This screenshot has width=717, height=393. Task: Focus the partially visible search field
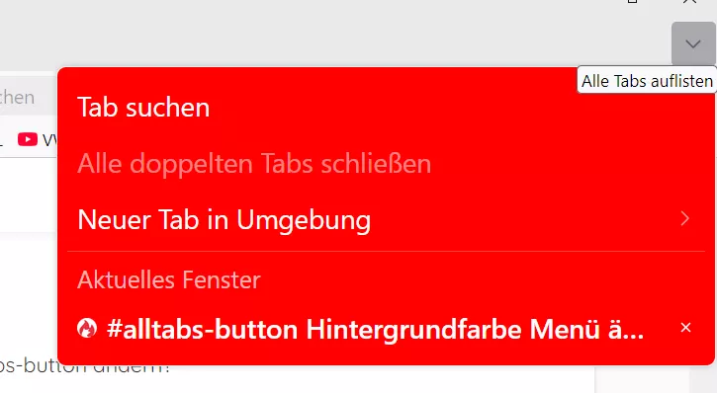(29, 97)
